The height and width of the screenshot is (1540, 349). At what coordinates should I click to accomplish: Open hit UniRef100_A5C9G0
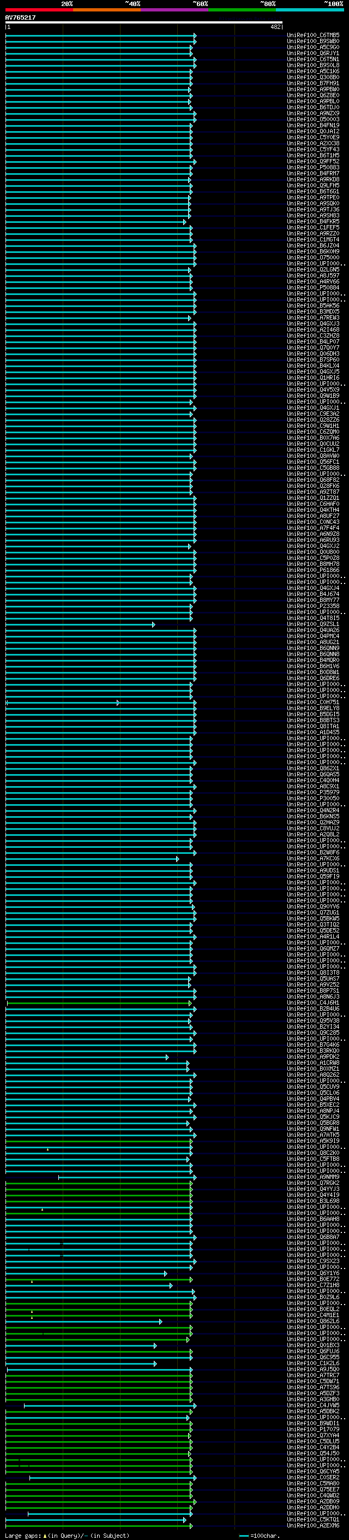[313, 47]
